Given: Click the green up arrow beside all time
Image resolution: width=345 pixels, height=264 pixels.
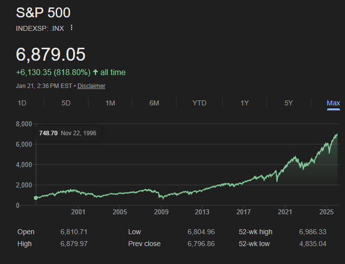Looking at the screenshot, I should 95,73.
